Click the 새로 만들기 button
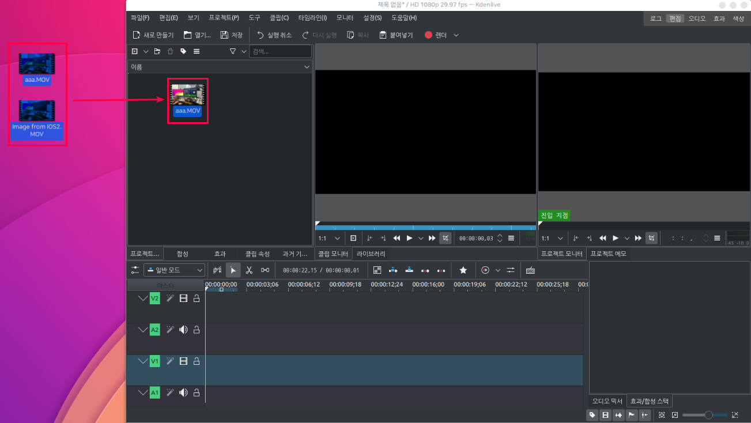This screenshot has width=751, height=423. [x=153, y=35]
